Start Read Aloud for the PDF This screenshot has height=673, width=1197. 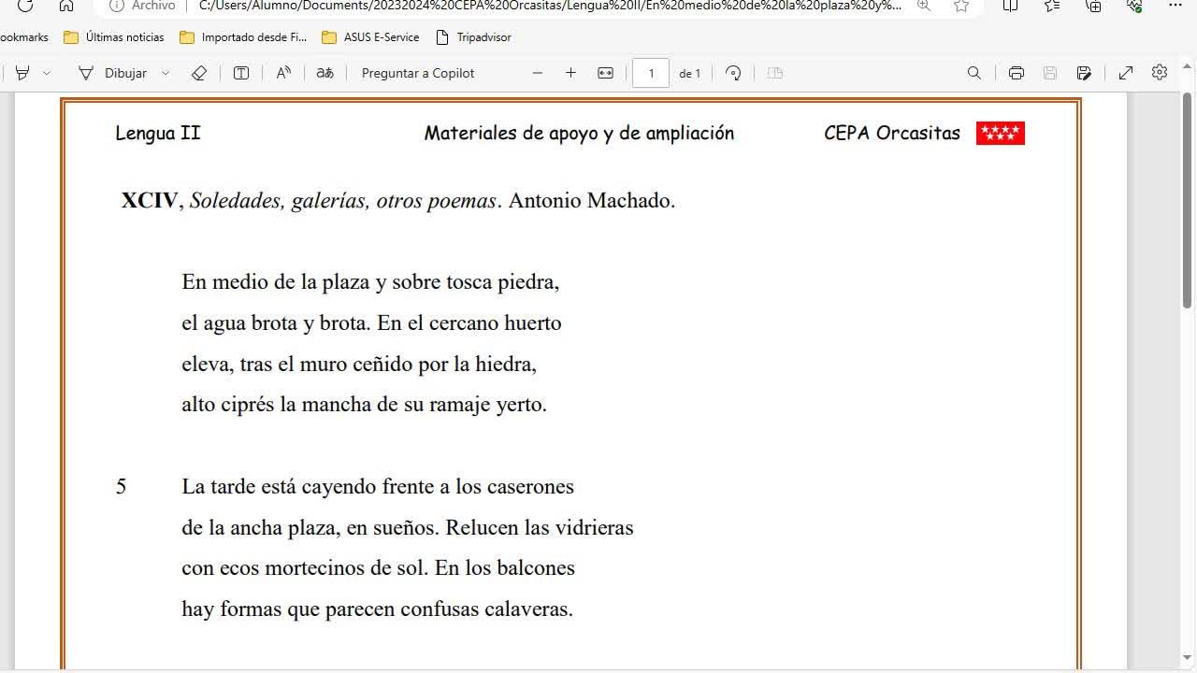tap(283, 73)
